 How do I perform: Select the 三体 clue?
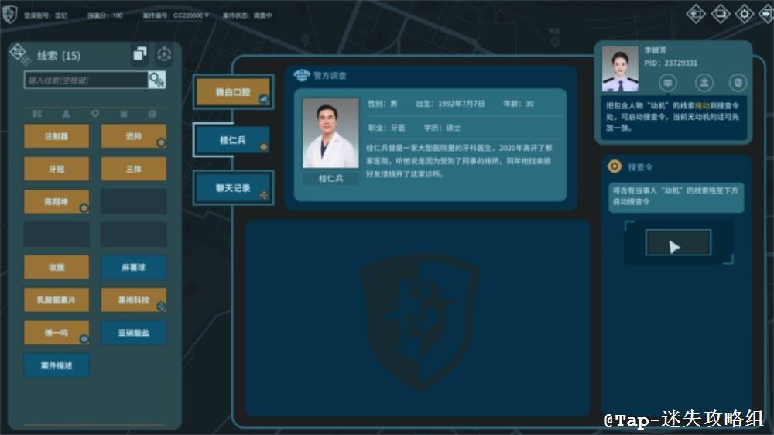(x=133, y=169)
